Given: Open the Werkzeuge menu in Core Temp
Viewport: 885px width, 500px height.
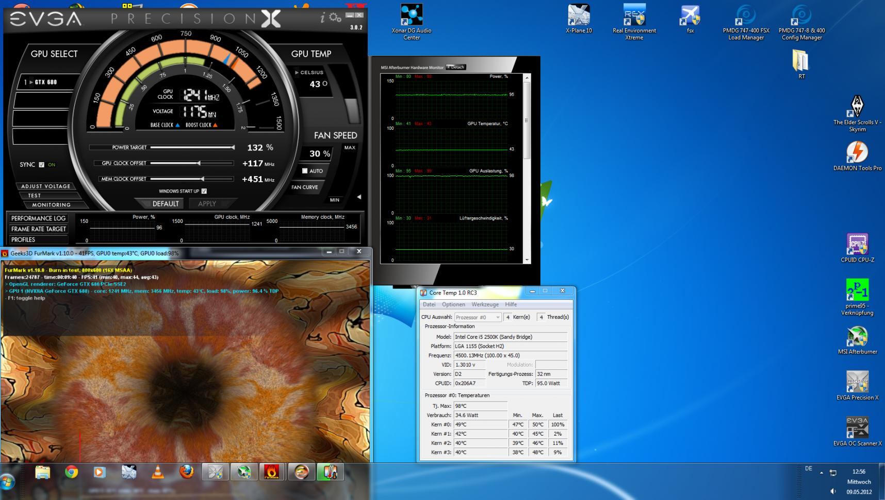Looking at the screenshot, I should pyautogui.click(x=485, y=304).
